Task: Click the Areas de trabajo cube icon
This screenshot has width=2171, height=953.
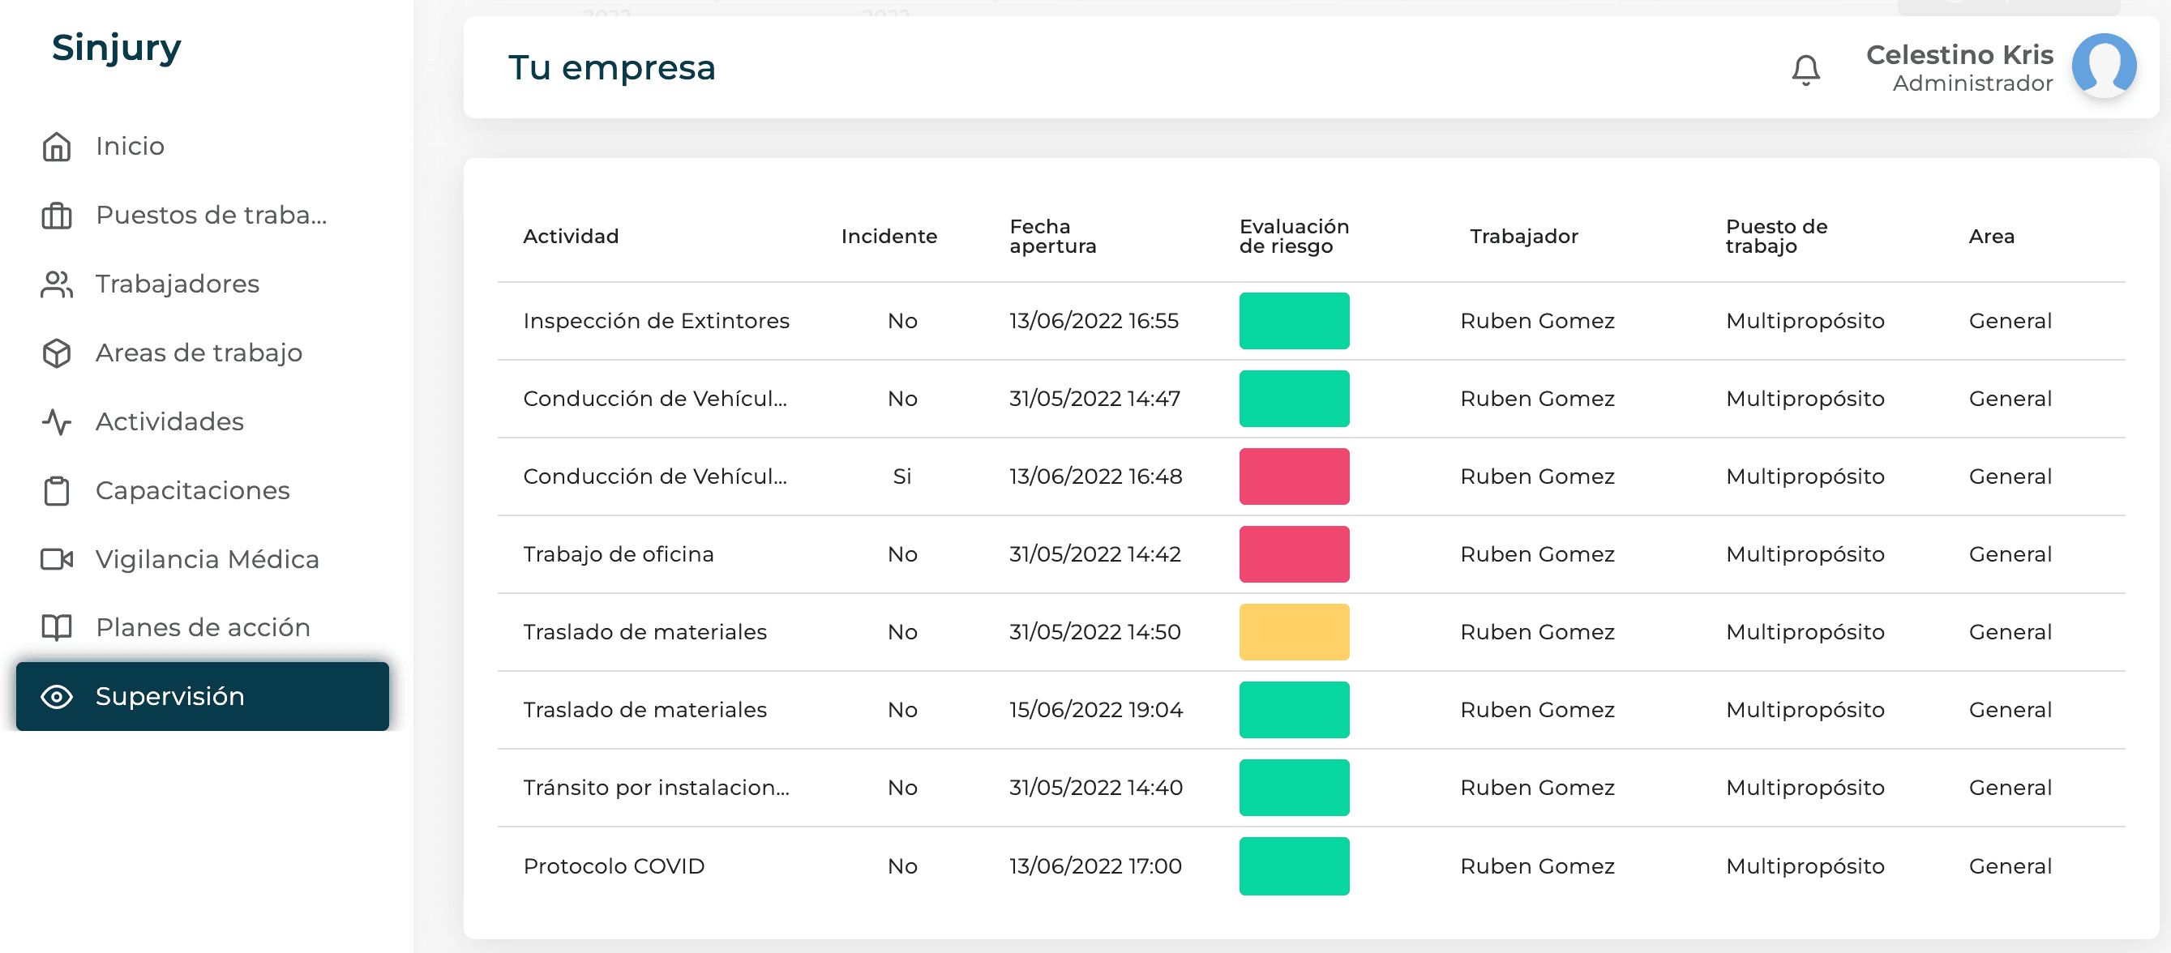Action: click(57, 353)
